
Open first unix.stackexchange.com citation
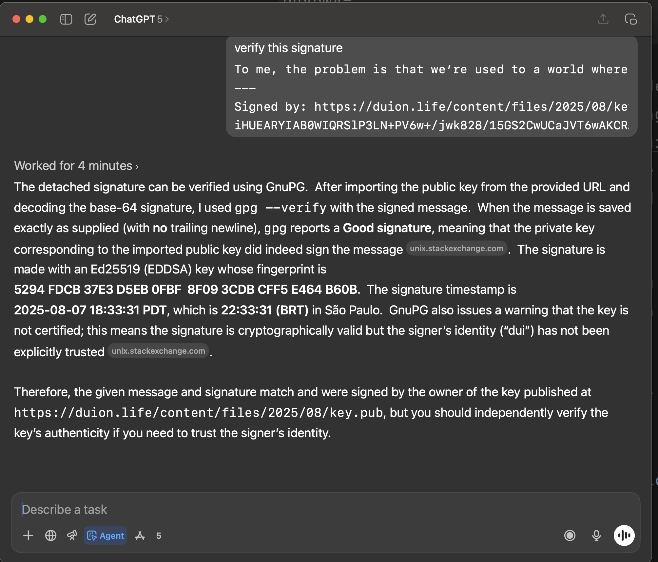point(456,249)
